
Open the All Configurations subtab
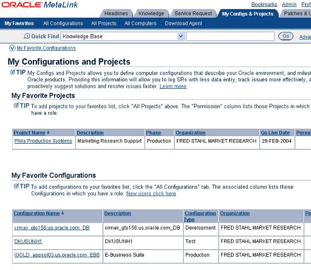click(x=63, y=24)
